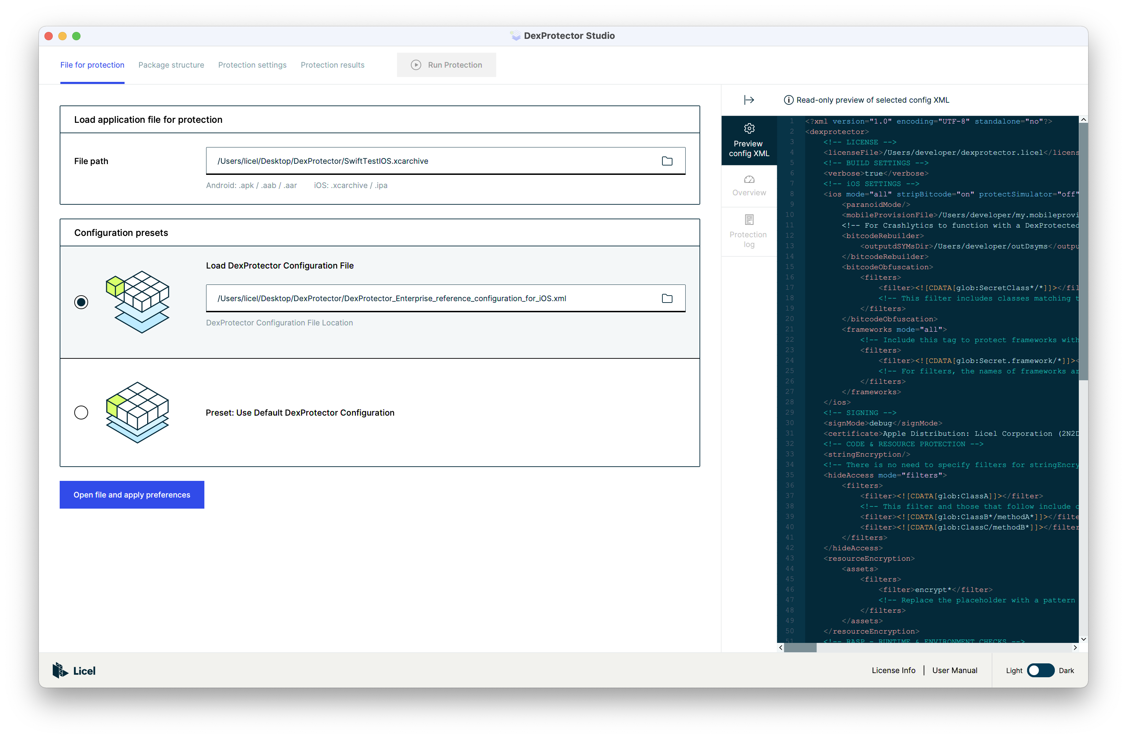Browse folder icon for configuration file location
The image size is (1127, 739).
pyautogui.click(x=667, y=298)
